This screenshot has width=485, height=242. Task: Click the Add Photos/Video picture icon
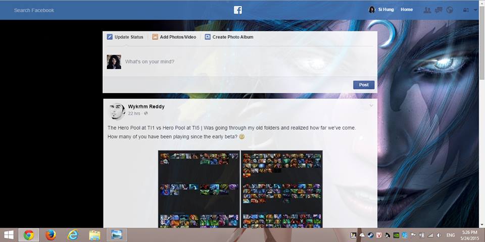[155, 37]
